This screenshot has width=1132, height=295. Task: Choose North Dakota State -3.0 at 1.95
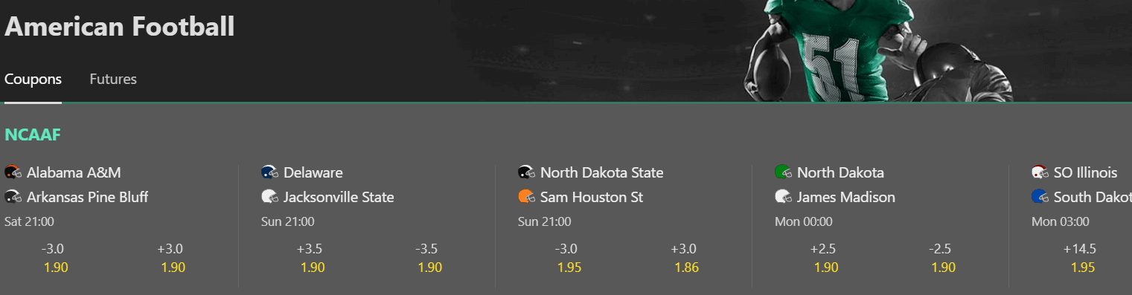tap(569, 258)
